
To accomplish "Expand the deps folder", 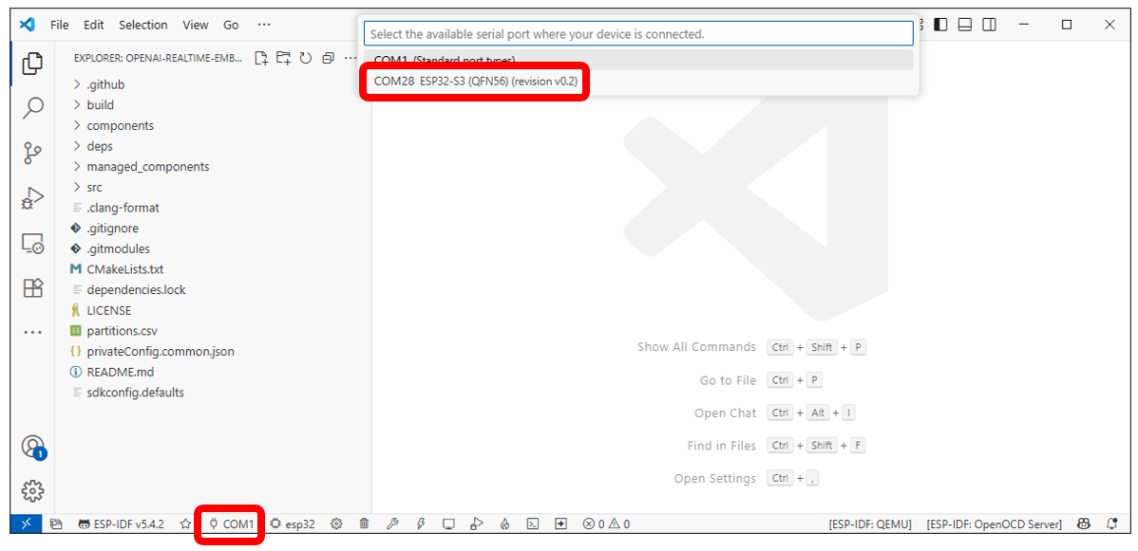I will click(x=214, y=146).
